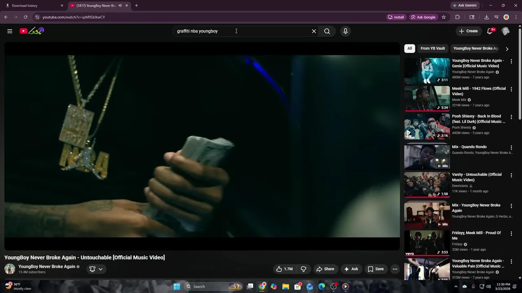This screenshot has height=293, width=522.
Task: Open more actions for the video
Action: (395, 269)
